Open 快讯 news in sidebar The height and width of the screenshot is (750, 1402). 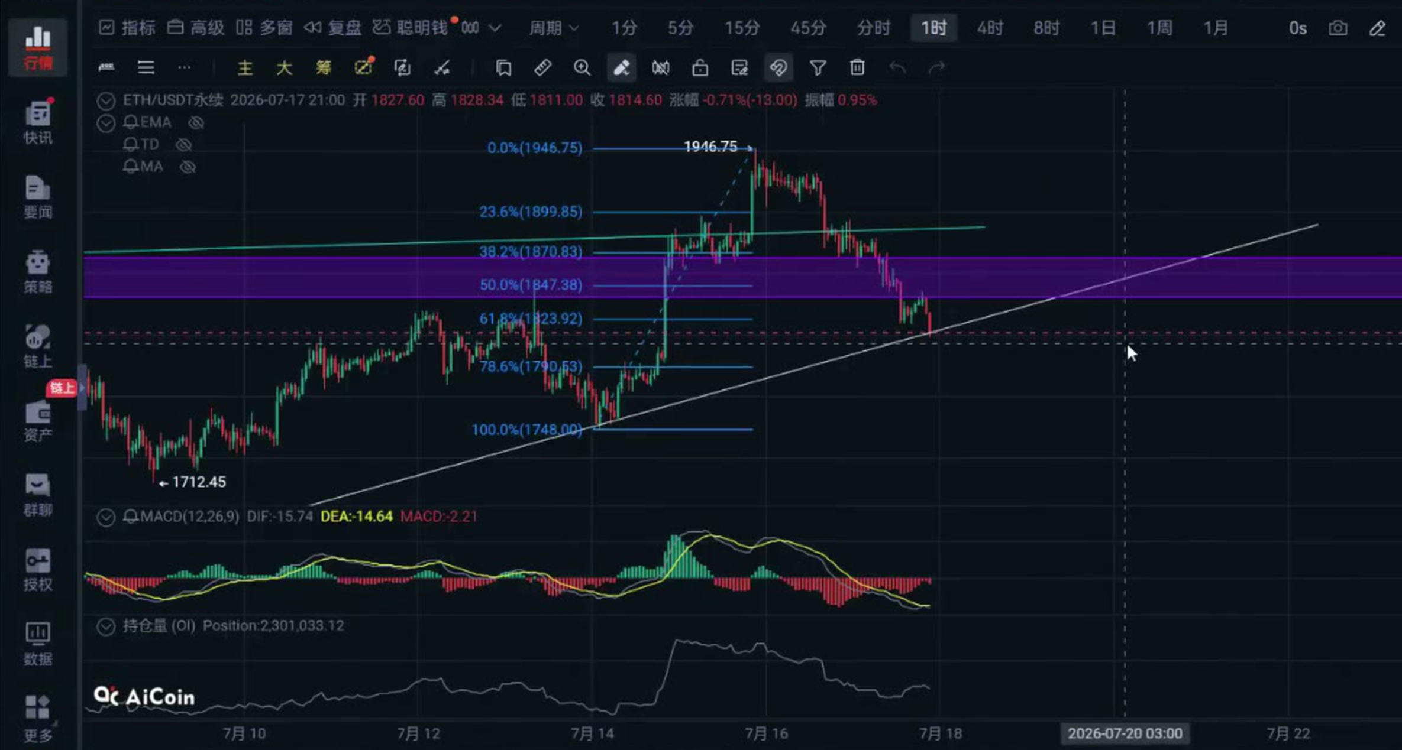click(38, 122)
